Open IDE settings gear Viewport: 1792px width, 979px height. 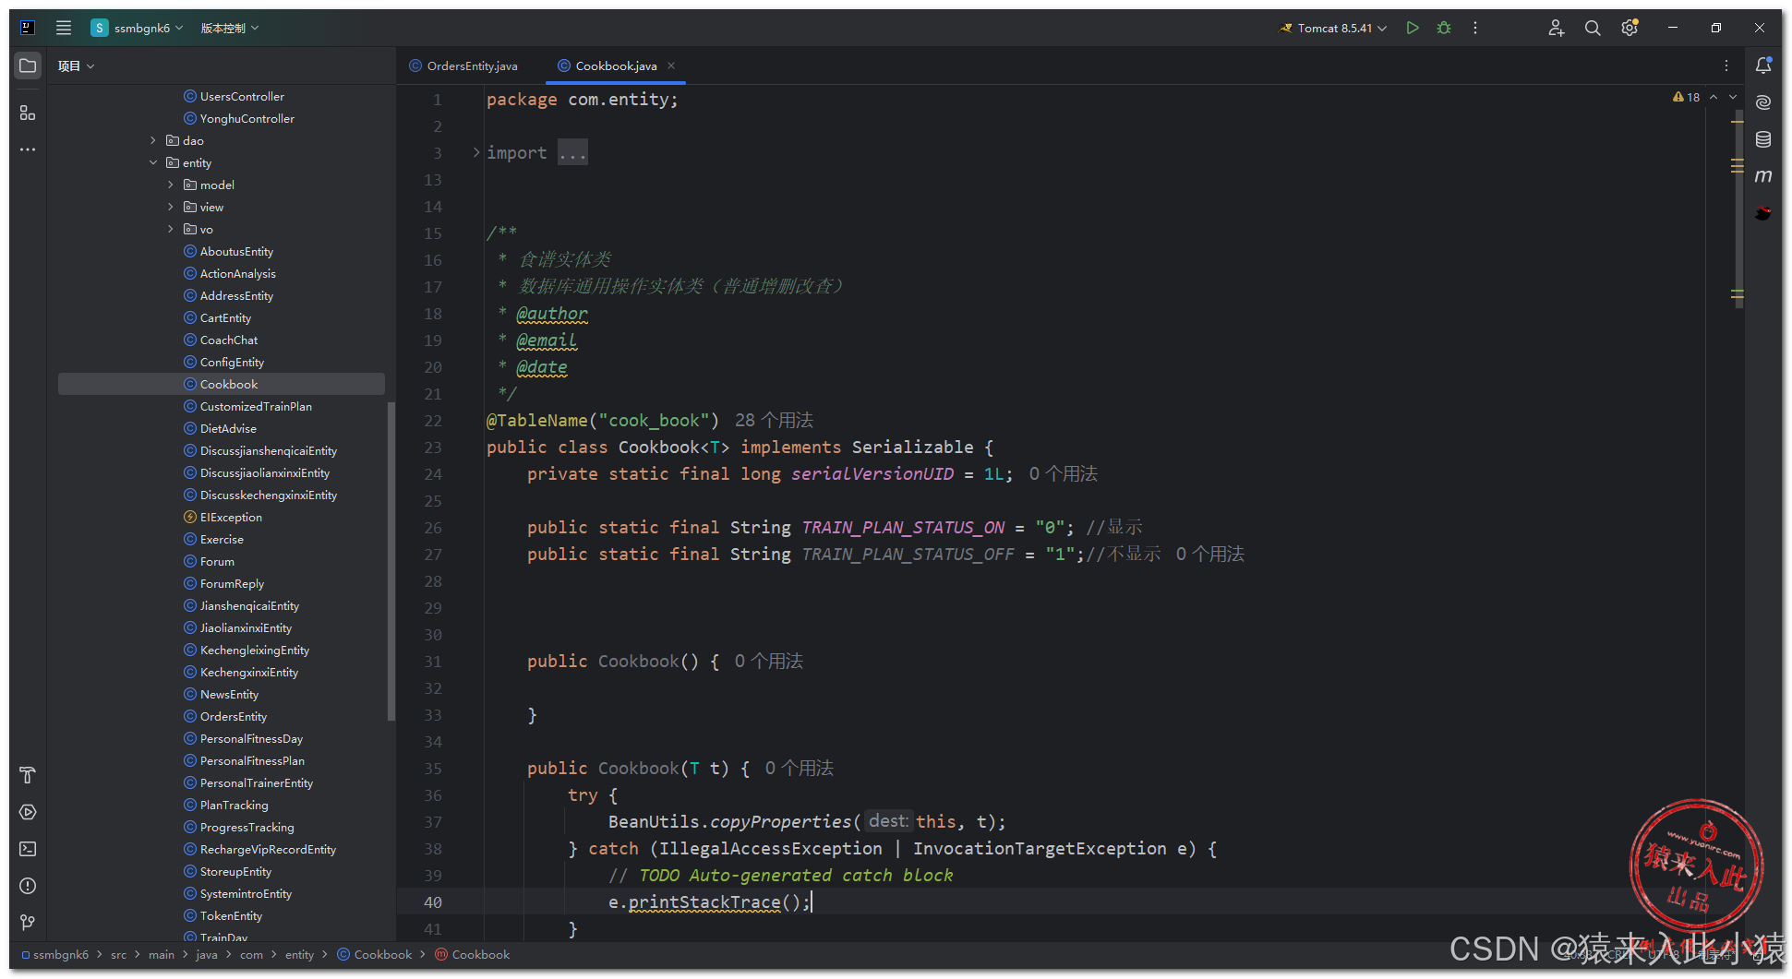[1630, 28]
